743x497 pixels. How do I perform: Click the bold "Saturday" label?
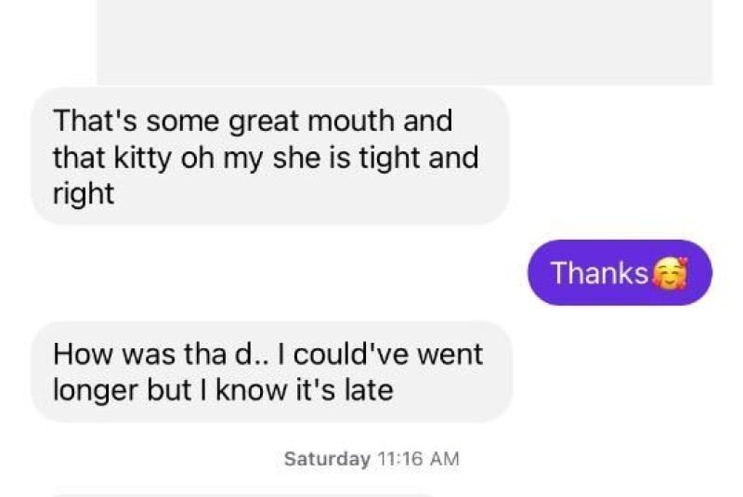click(326, 458)
